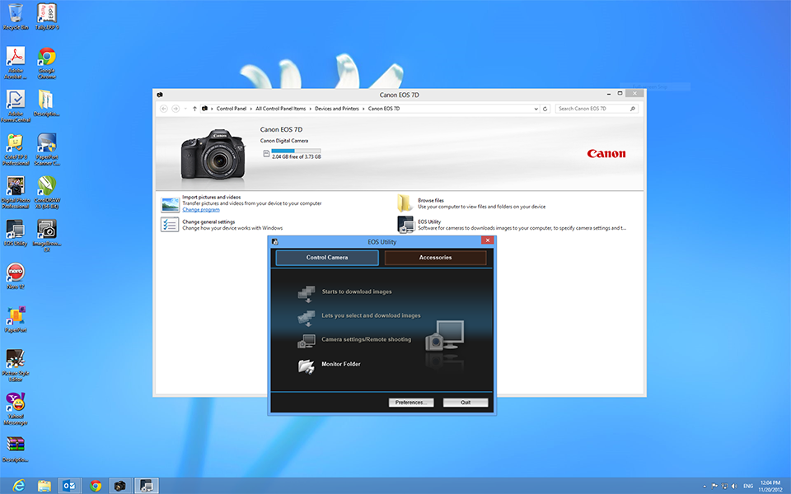
Task: Click the Quit button in EOS Utility
Action: click(x=466, y=403)
